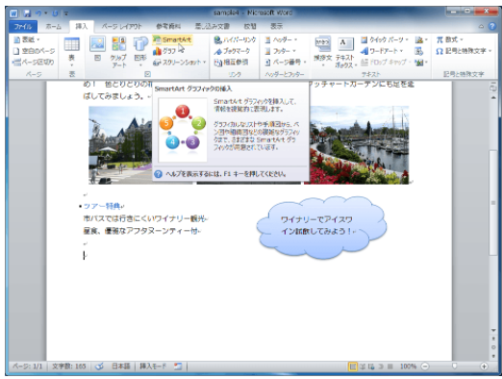Image resolution: width=502 pixels, height=379 pixels.
Task: Switch to the ページレイアウト tab
Action: coord(121,26)
